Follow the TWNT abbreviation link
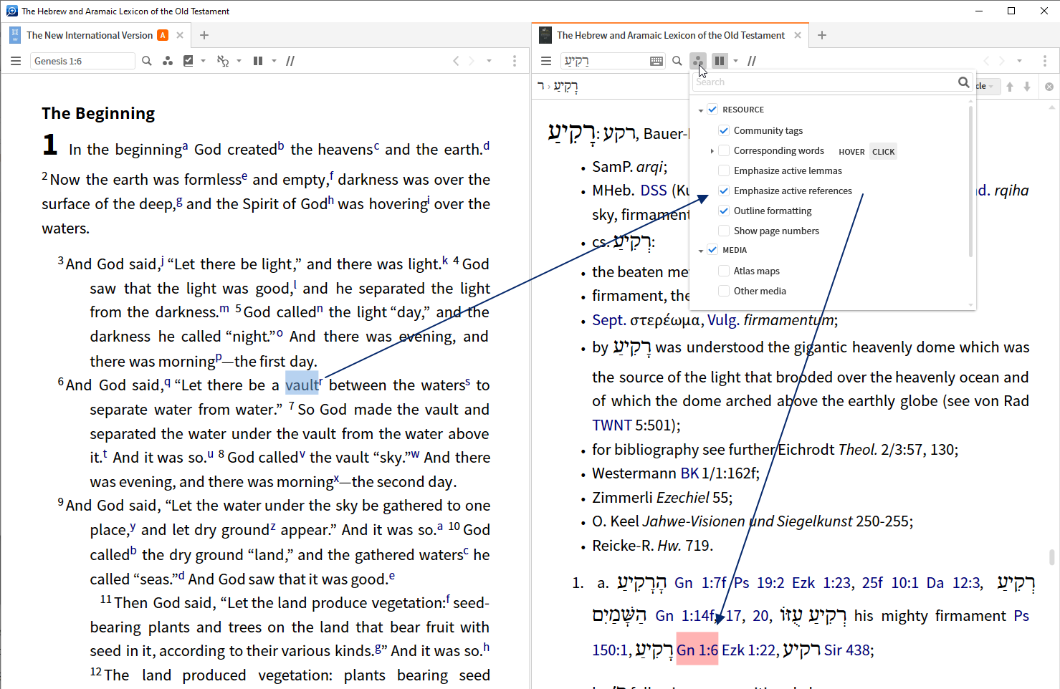The height and width of the screenshot is (689, 1060). pos(612,425)
